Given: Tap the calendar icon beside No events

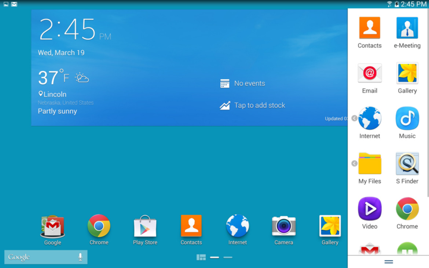Looking at the screenshot, I should (225, 84).
